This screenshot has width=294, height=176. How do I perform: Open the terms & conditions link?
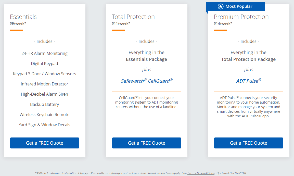coord(201,173)
